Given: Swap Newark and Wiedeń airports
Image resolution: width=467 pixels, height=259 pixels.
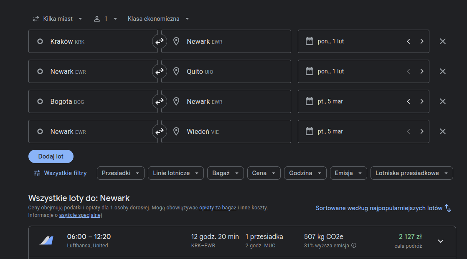Looking at the screenshot, I should click(x=159, y=131).
